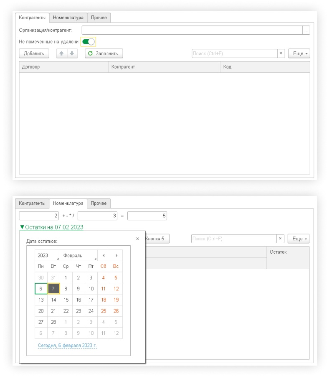
Task: Clear the lower search field with X
Action: click(x=281, y=239)
